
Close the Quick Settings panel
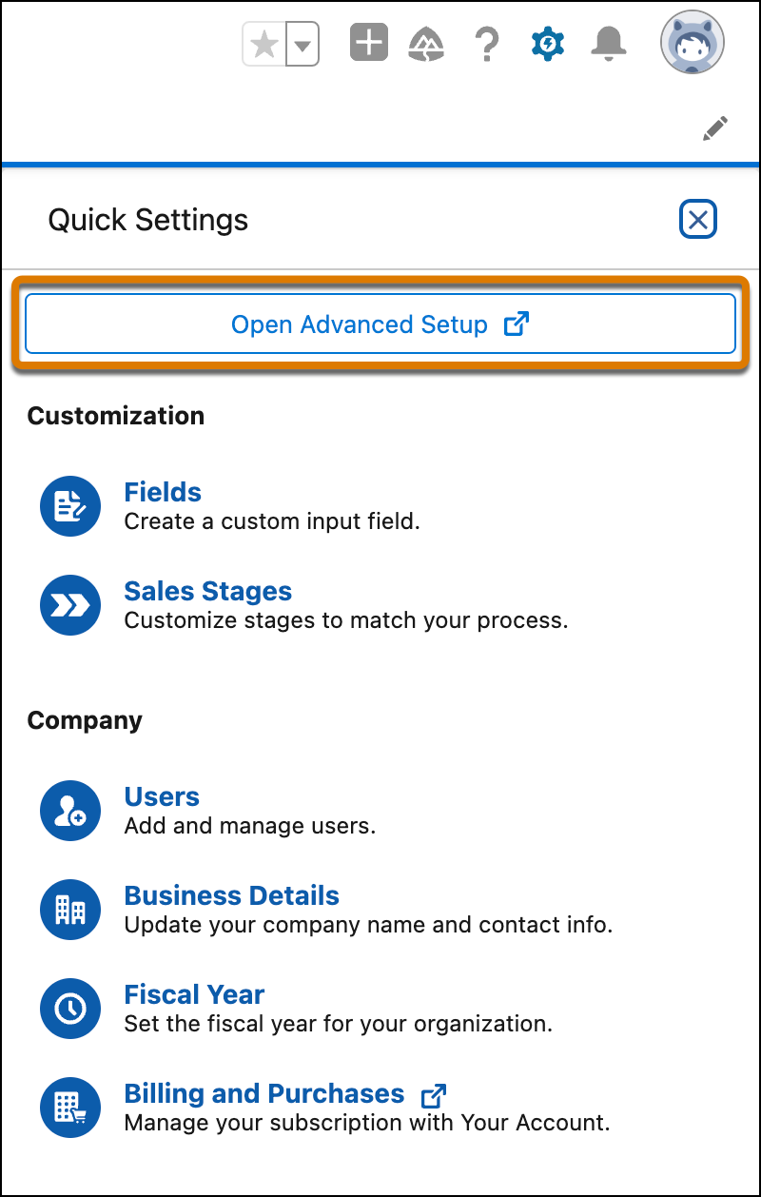click(x=697, y=219)
